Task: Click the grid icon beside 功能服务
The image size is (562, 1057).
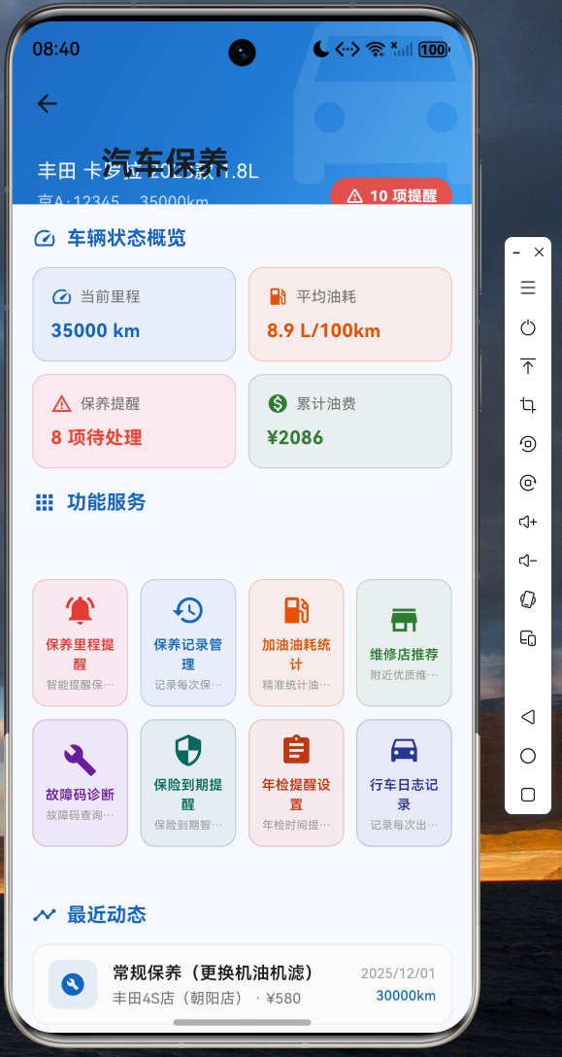Action: (x=45, y=502)
